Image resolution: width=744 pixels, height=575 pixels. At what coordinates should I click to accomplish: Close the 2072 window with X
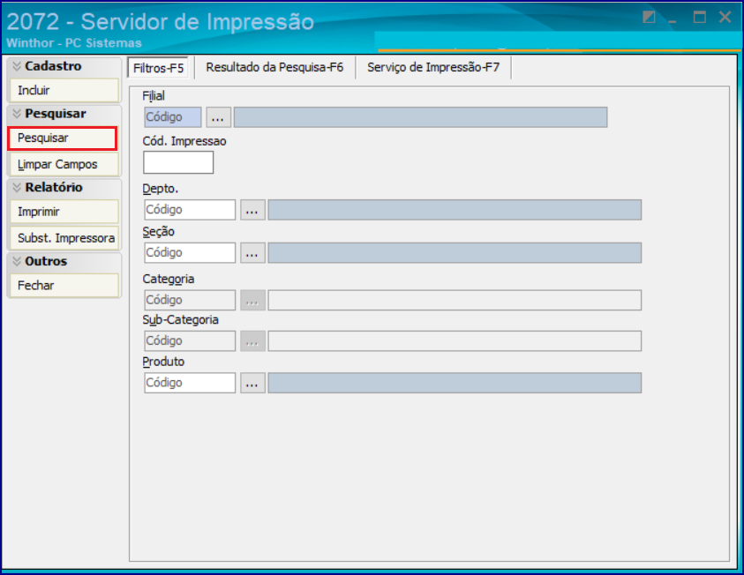[x=725, y=17]
